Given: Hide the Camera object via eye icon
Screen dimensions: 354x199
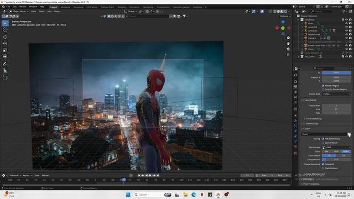Looking at the screenshot, I should (x=346, y=38).
